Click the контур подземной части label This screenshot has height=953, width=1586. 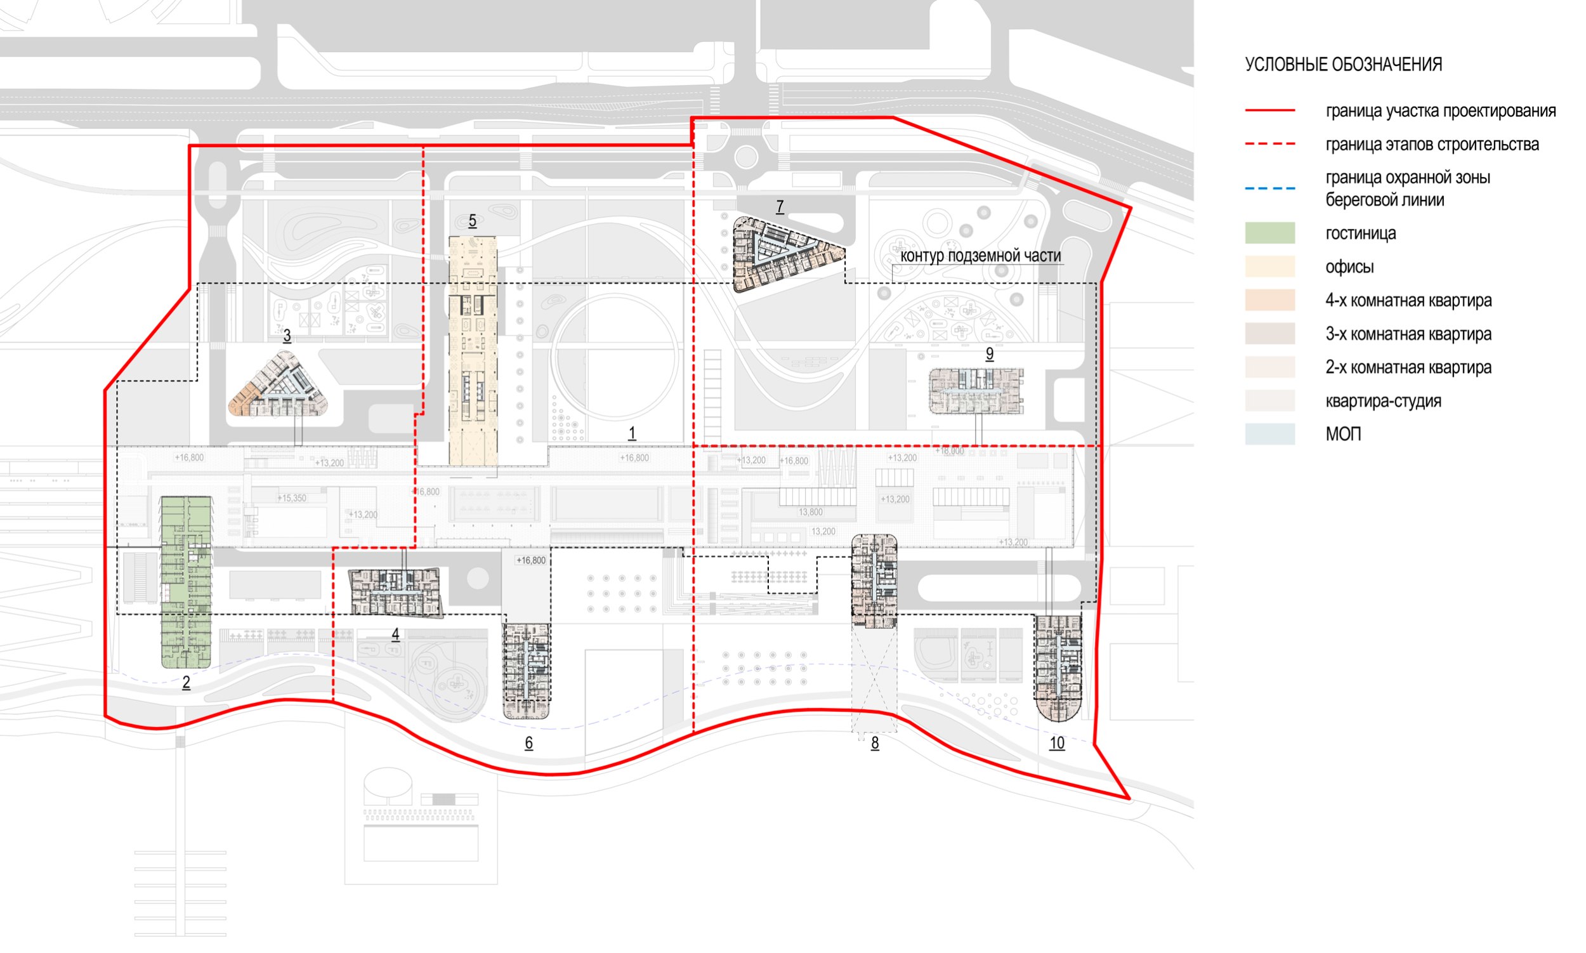coord(980,256)
